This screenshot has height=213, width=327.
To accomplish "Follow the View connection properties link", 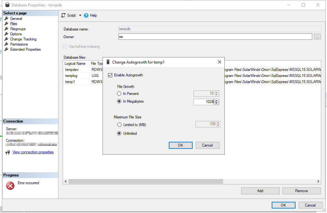I will click(33, 152).
